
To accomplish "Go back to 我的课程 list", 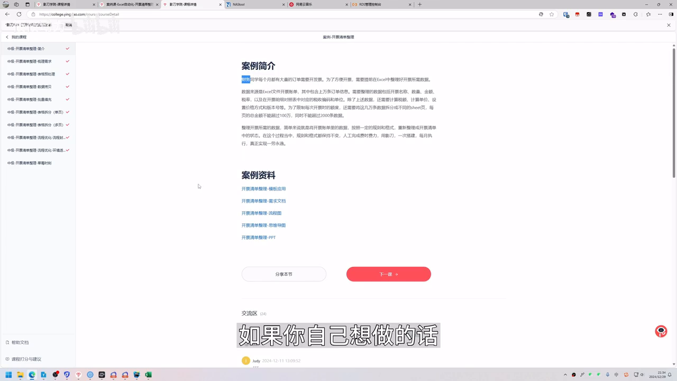I will pos(16,37).
